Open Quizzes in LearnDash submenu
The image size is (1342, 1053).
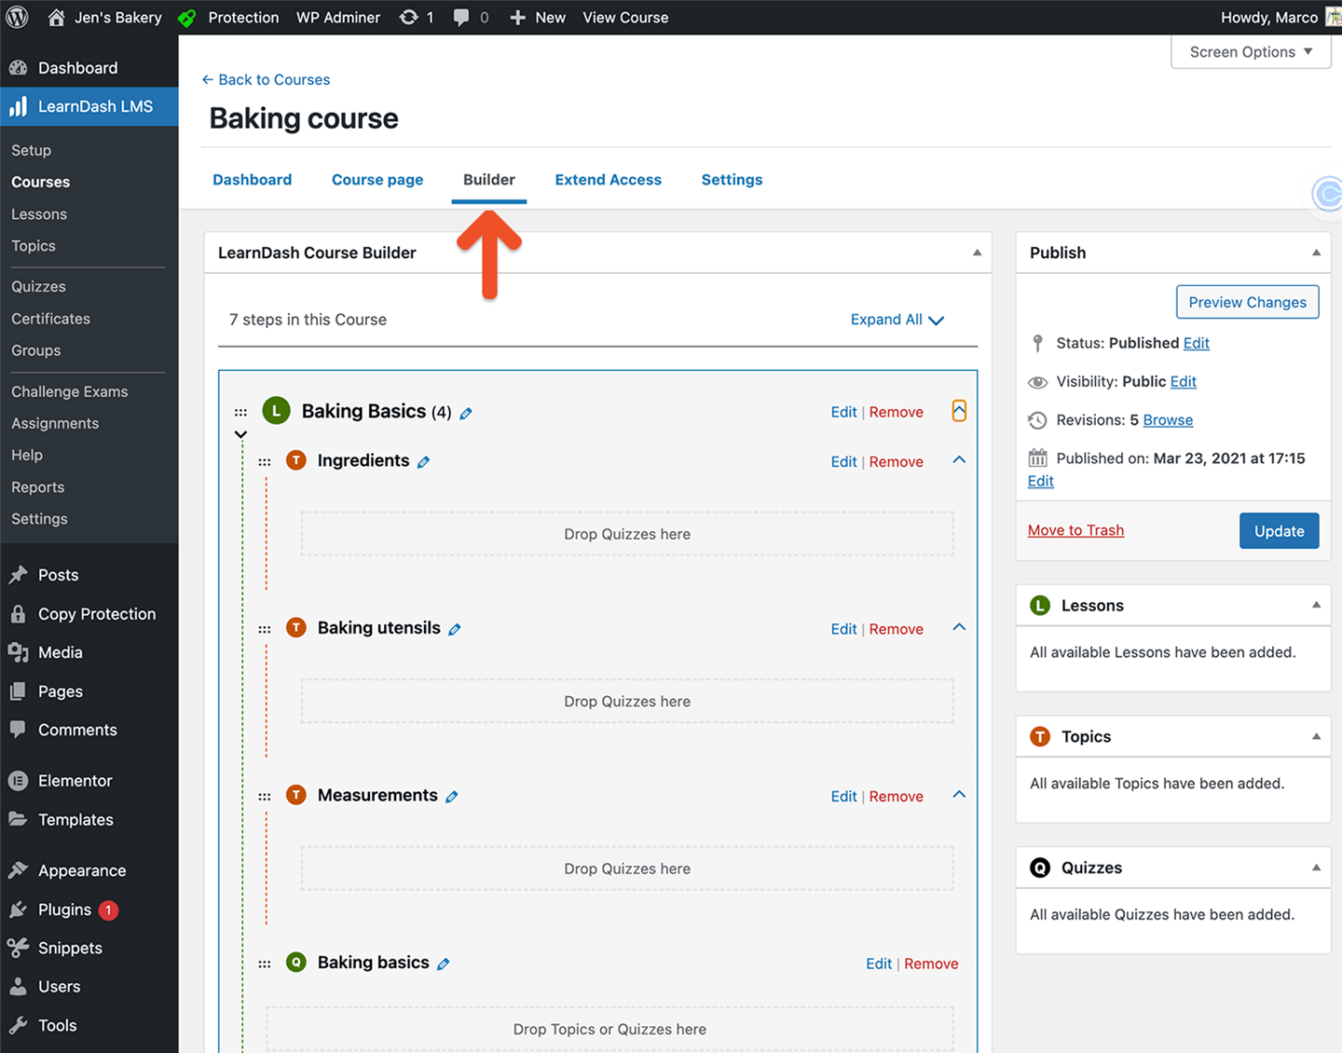[x=38, y=287]
